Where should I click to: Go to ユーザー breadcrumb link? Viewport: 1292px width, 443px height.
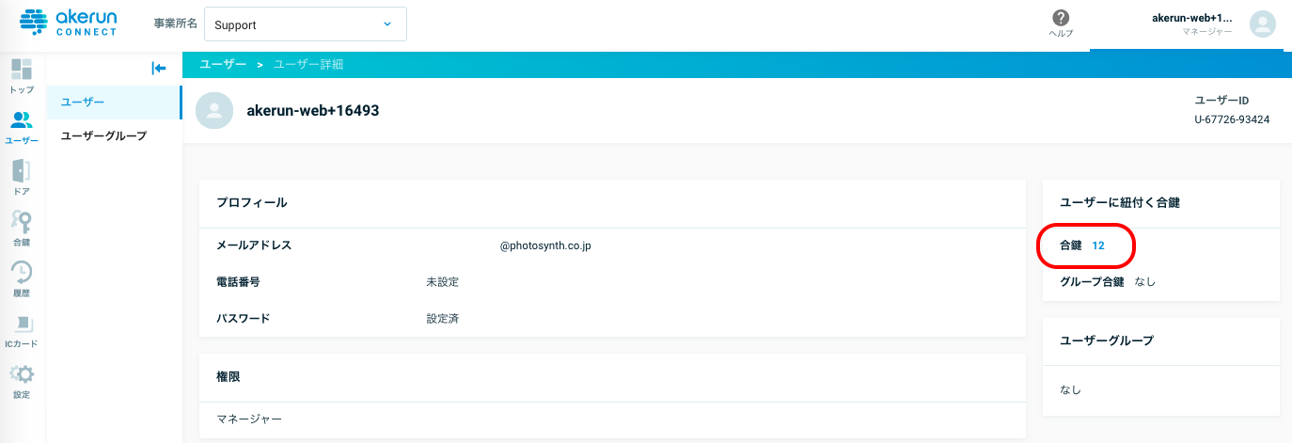pyautogui.click(x=223, y=65)
